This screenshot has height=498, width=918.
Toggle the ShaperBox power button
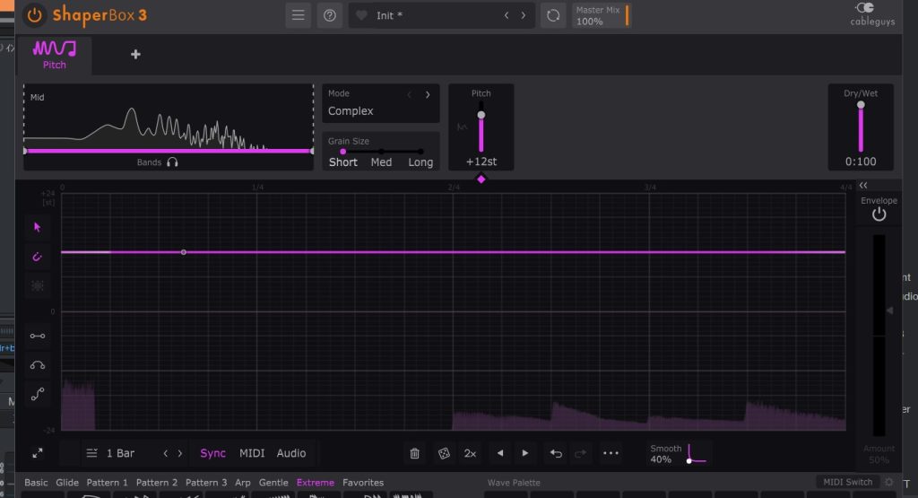pyautogui.click(x=35, y=15)
